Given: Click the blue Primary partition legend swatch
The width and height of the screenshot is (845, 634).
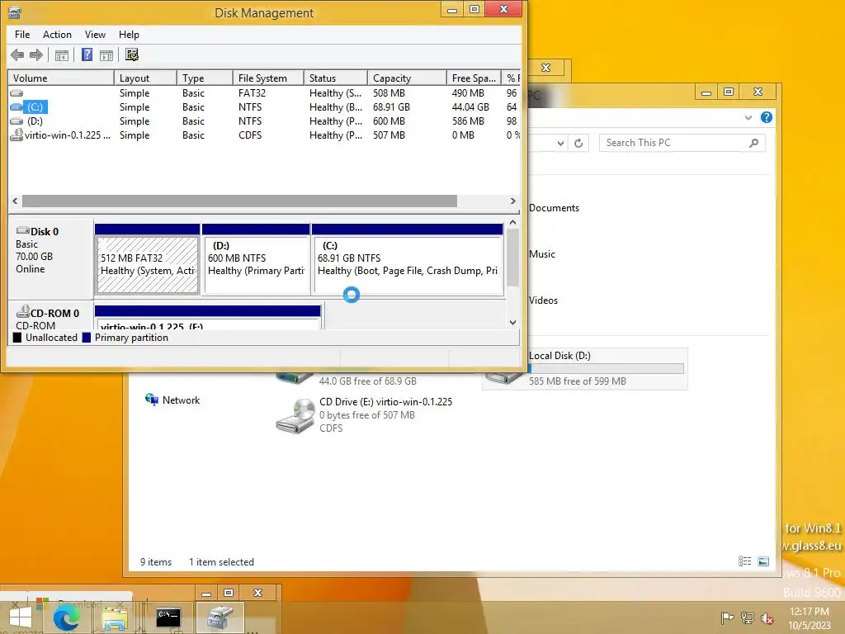Looking at the screenshot, I should click(86, 338).
